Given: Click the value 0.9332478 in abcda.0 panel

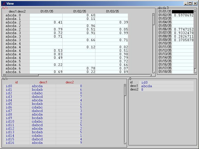Looking at the screenshot, I should coord(183,33).
